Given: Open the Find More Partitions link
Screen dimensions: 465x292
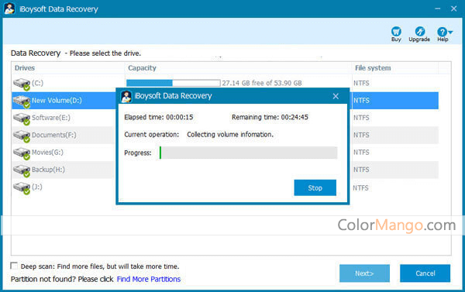Looking at the screenshot, I should click(x=149, y=280).
